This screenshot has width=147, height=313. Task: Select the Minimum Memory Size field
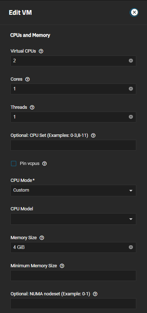click(x=73, y=276)
